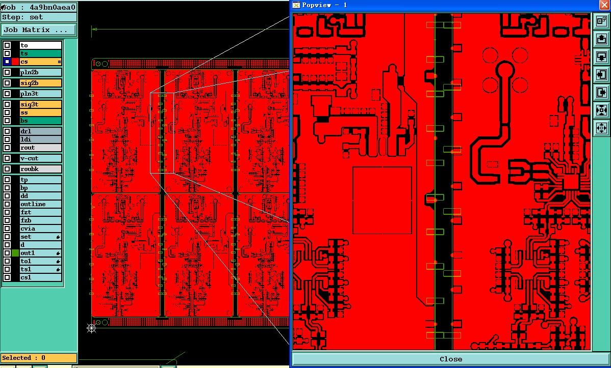Select the cvia layer name

point(40,229)
